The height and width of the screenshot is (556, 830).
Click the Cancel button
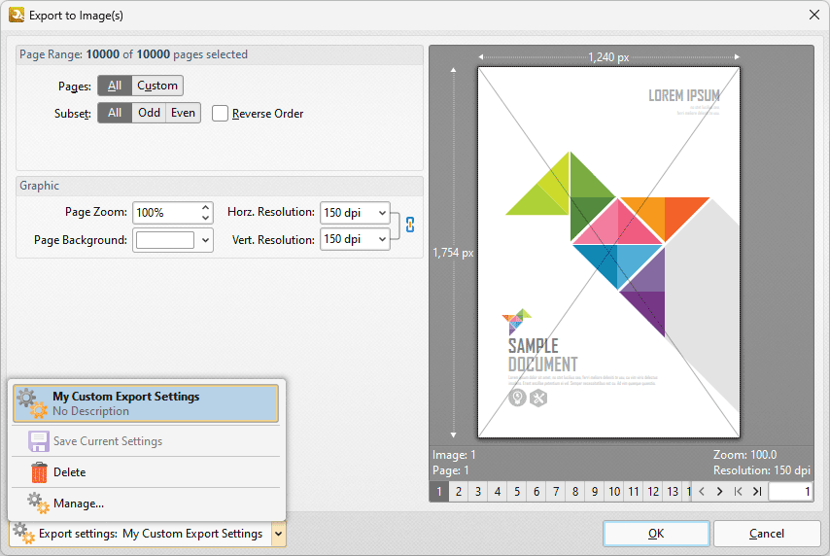pos(767,534)
